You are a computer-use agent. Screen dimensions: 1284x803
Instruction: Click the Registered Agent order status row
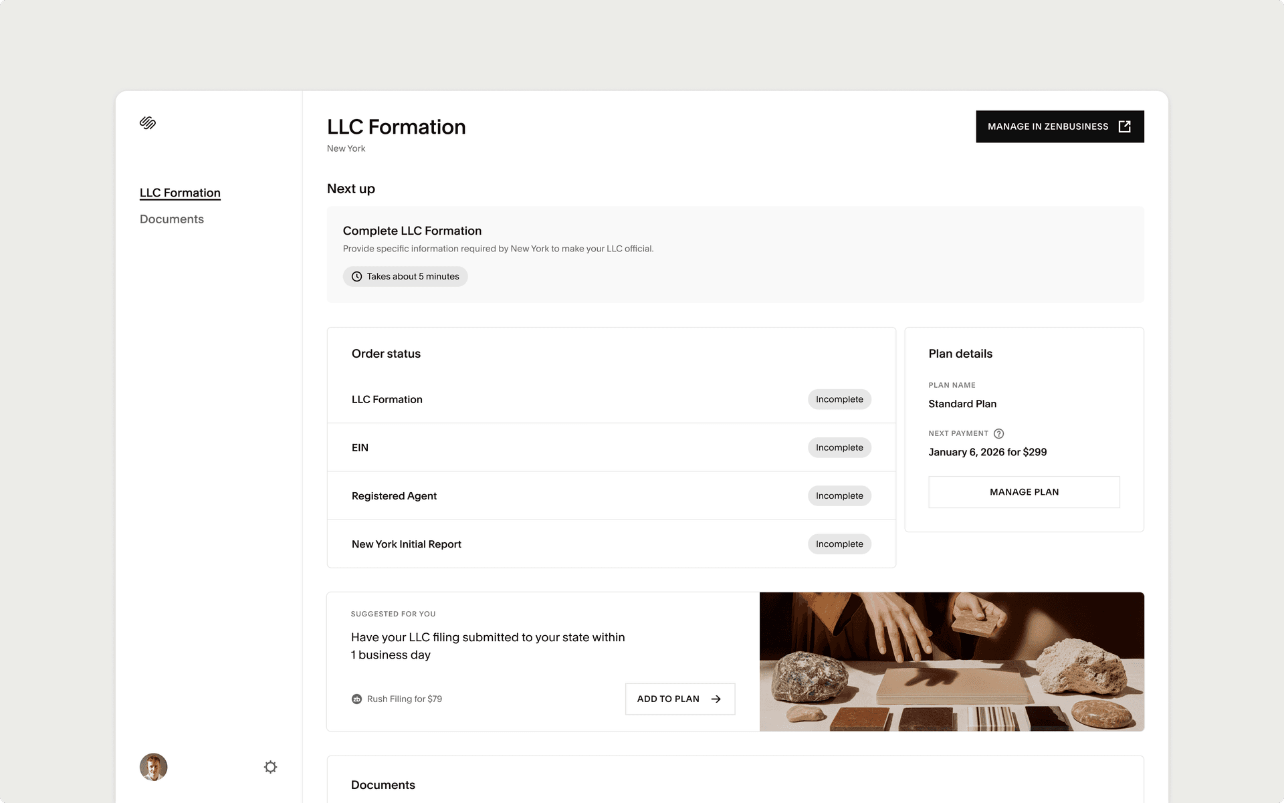click(611, 495)
